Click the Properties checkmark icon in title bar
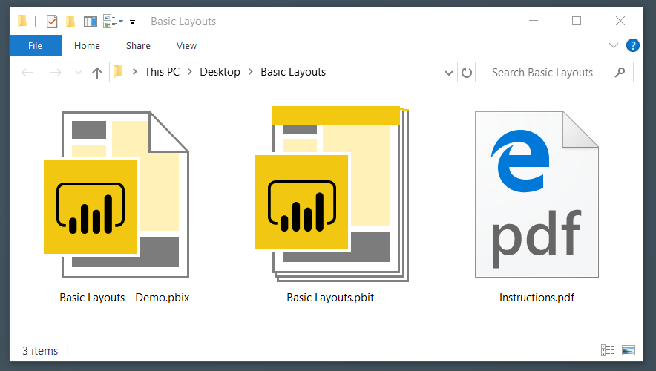Viewport: 656px width, 371px height. (x=52, y=22)
